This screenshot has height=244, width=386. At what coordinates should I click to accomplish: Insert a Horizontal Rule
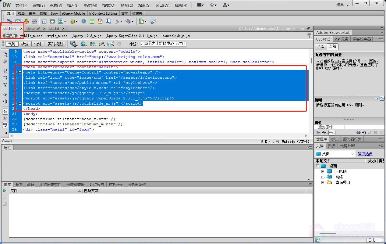pyautogui.click(x=34, y=21)
